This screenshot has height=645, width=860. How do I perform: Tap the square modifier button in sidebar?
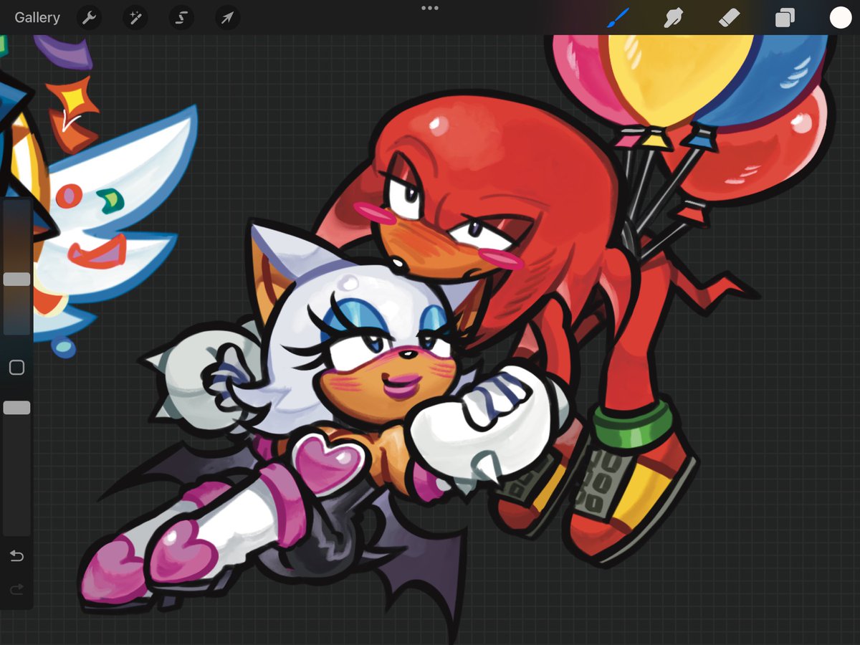tap(16, 368)
